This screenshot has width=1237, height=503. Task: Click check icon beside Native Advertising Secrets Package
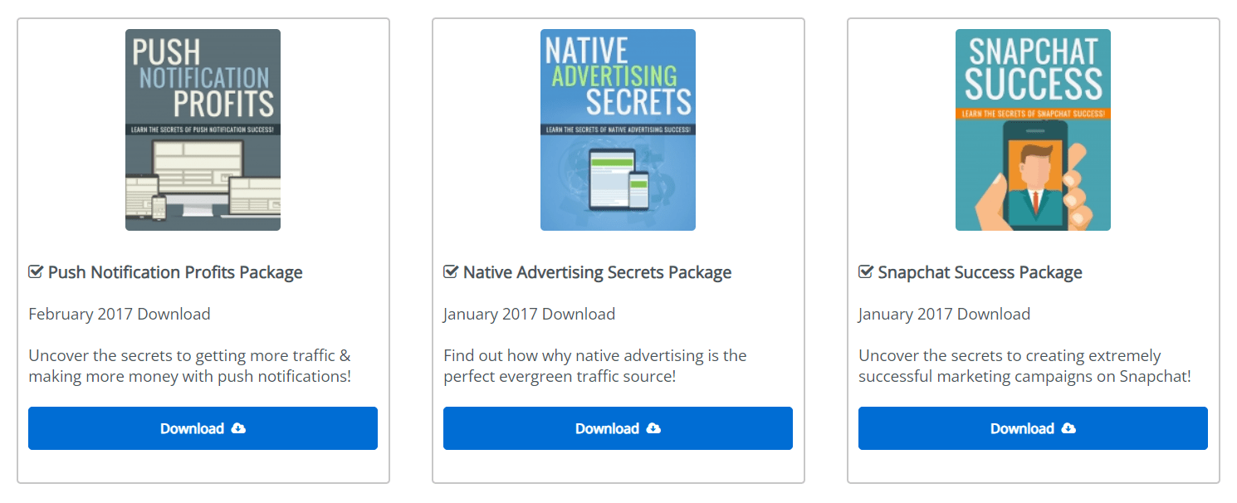pos(451,272)
